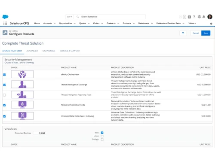The image size is (215, 161).
Task: Open the user profile avatar
Action: point(210,17)
